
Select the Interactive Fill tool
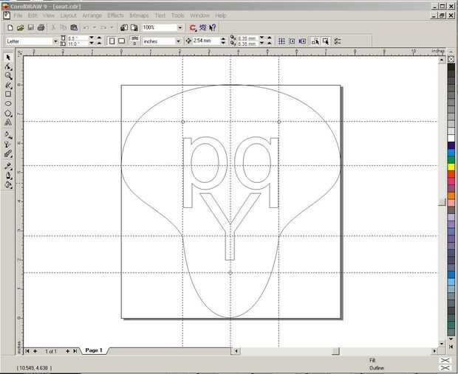(8, 135)
